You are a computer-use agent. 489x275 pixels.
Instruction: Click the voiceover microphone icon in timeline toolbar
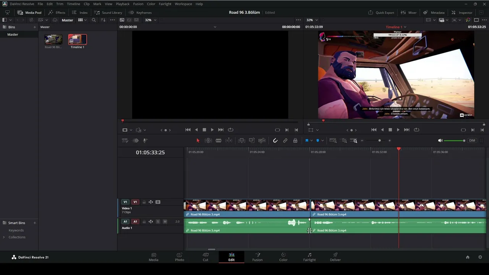point(145,141)
